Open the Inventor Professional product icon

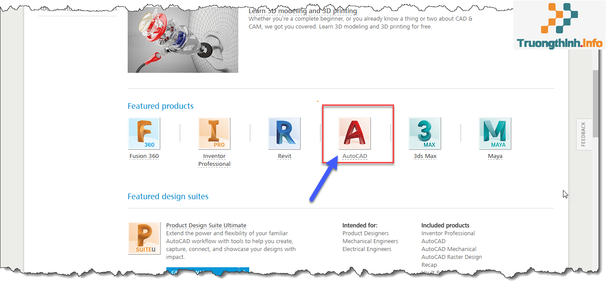(x=214, y=133)
